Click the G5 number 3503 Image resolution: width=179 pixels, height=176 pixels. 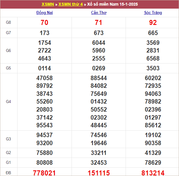[x=153, y=68]
